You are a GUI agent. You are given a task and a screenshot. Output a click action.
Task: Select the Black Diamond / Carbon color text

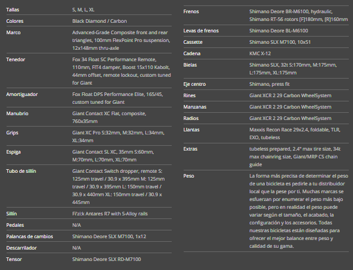point(100,21)
